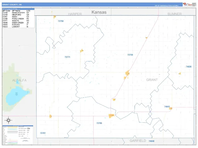Image resolution: width=198 pixels, height=148 pixels.
Task: Click ZIP label 73758 on the map
Action: pyautogui.click(x=61, y=21)
